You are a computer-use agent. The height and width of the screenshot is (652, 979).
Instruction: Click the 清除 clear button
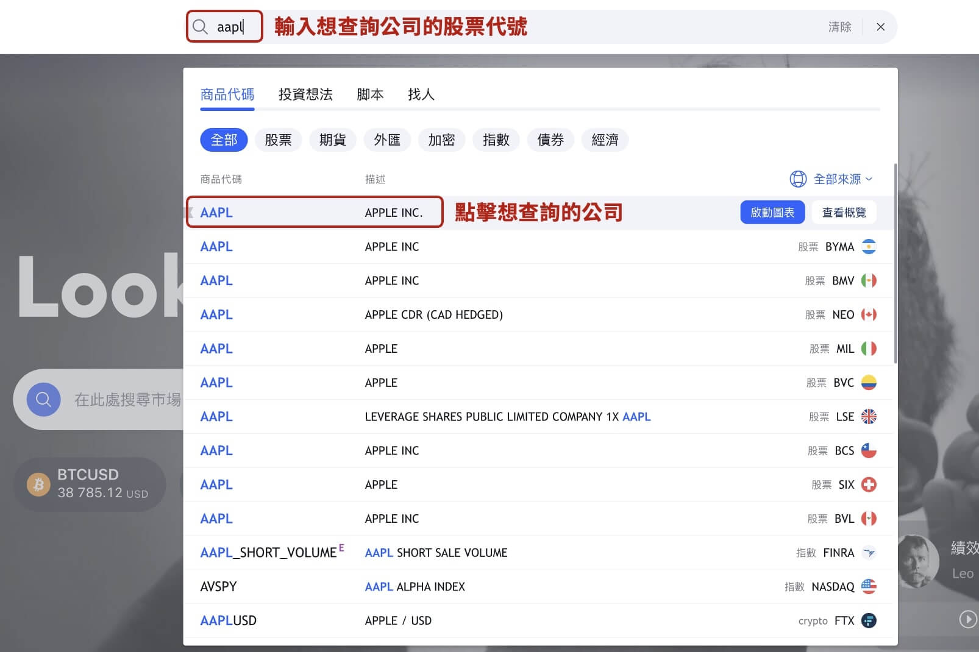(839, 27)
